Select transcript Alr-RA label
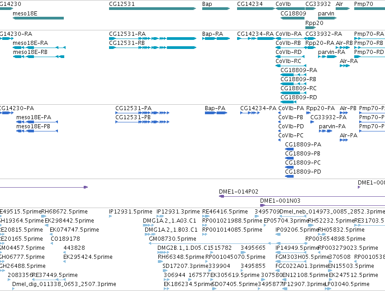 349,61
